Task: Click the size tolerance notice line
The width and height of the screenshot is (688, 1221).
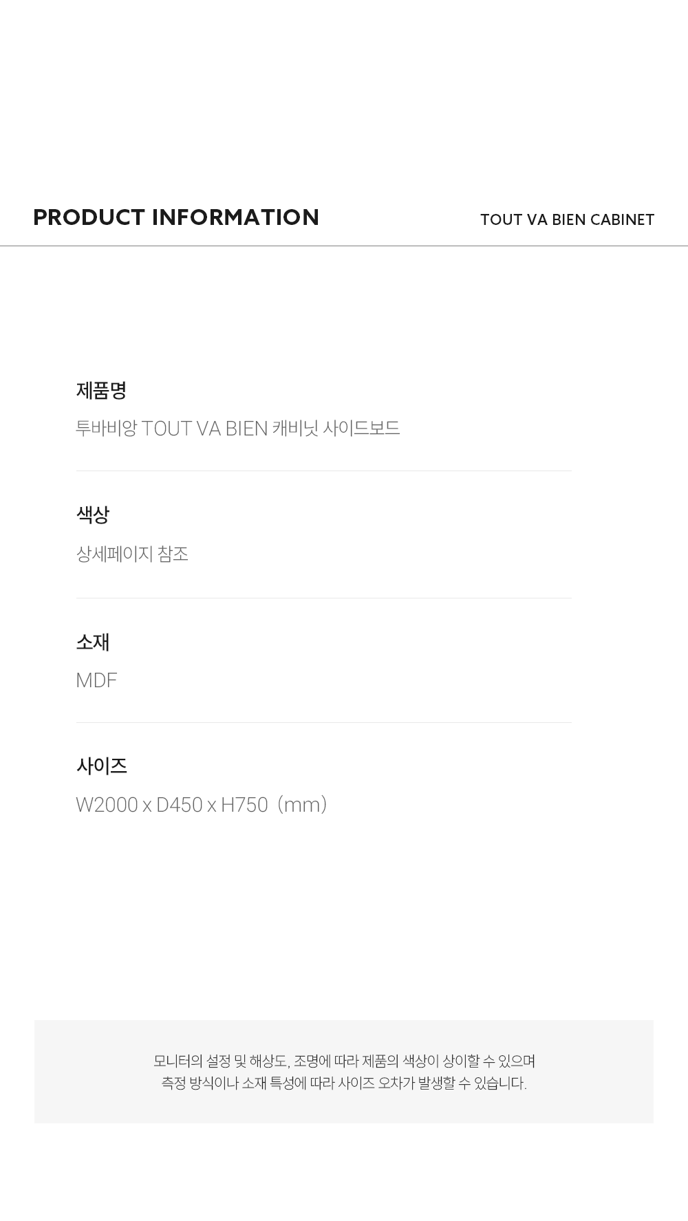Action: coord(344,1083)
